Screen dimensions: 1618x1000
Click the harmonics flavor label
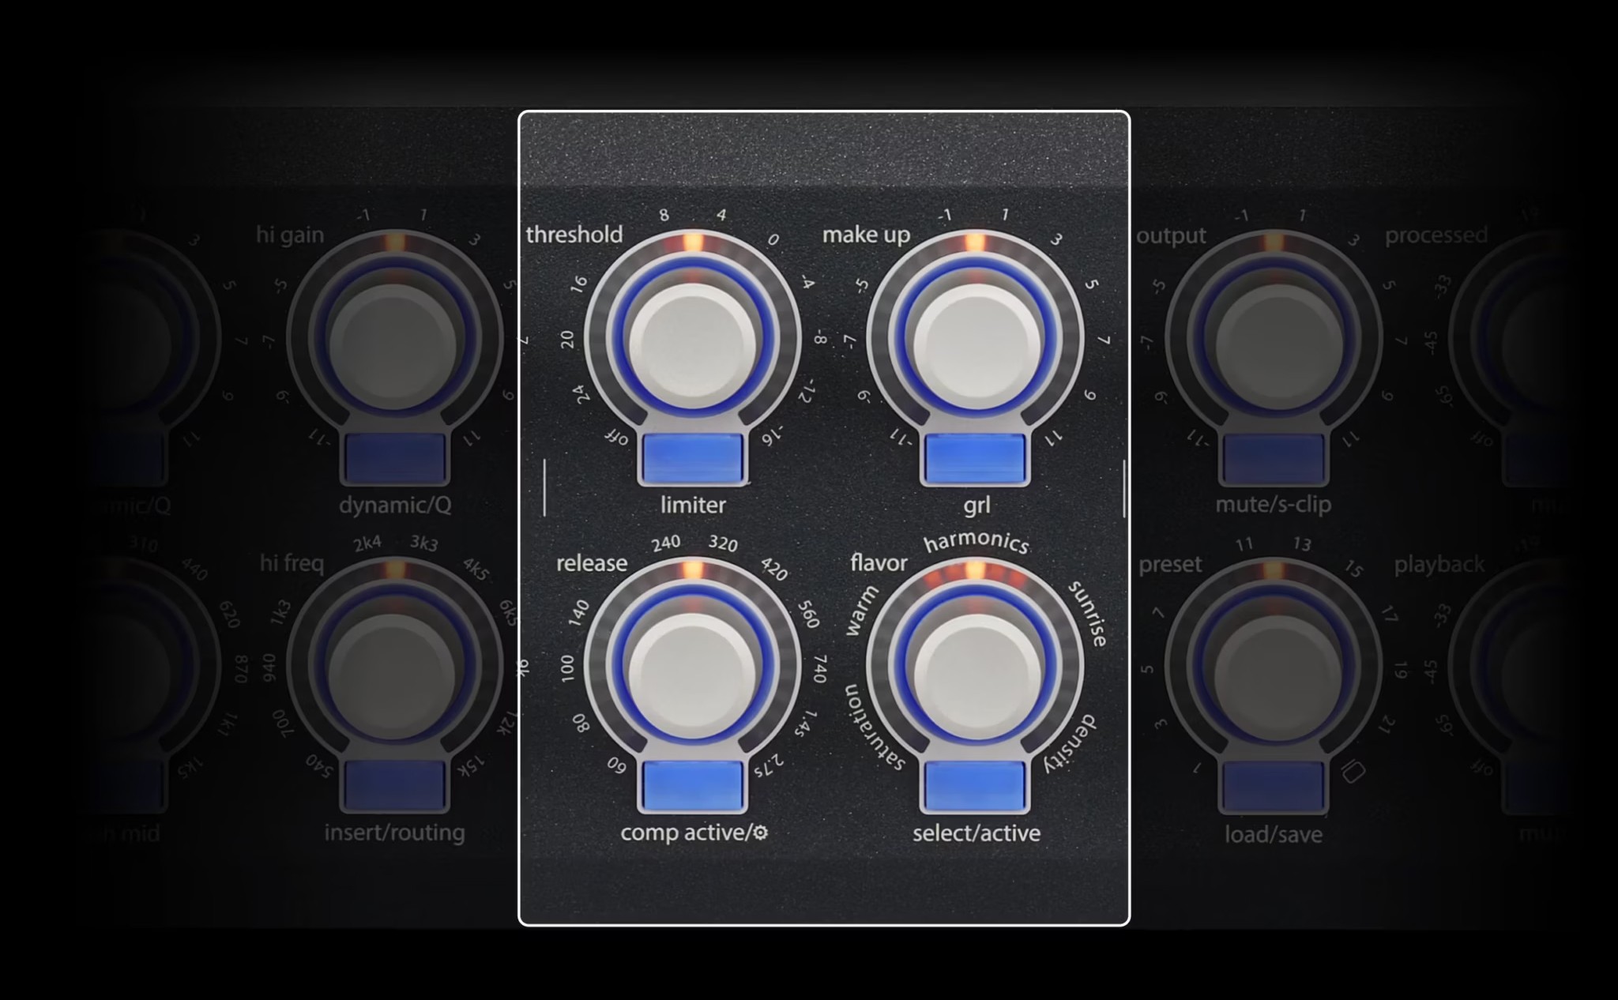(976, 541)
